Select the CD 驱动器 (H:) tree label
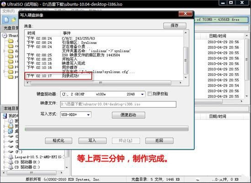 [27, 162]
